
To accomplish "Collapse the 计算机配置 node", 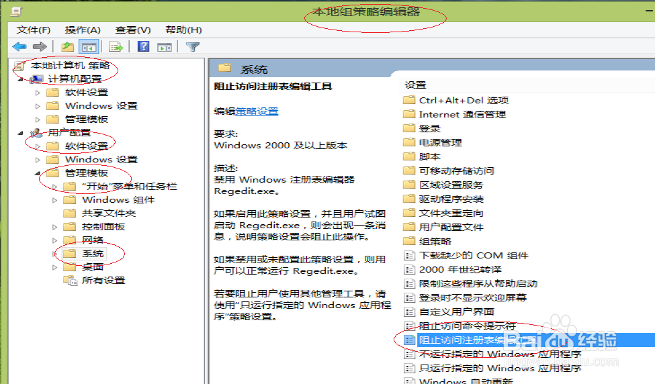I will pos(20,79).
